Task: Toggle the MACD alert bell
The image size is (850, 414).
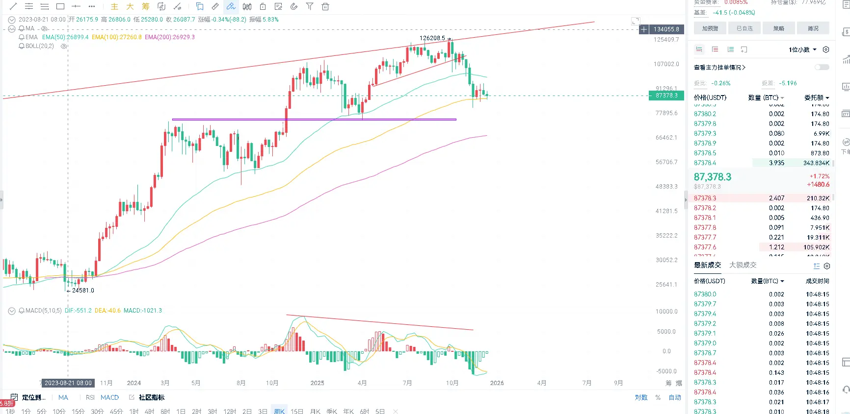Action: (22, 311)
